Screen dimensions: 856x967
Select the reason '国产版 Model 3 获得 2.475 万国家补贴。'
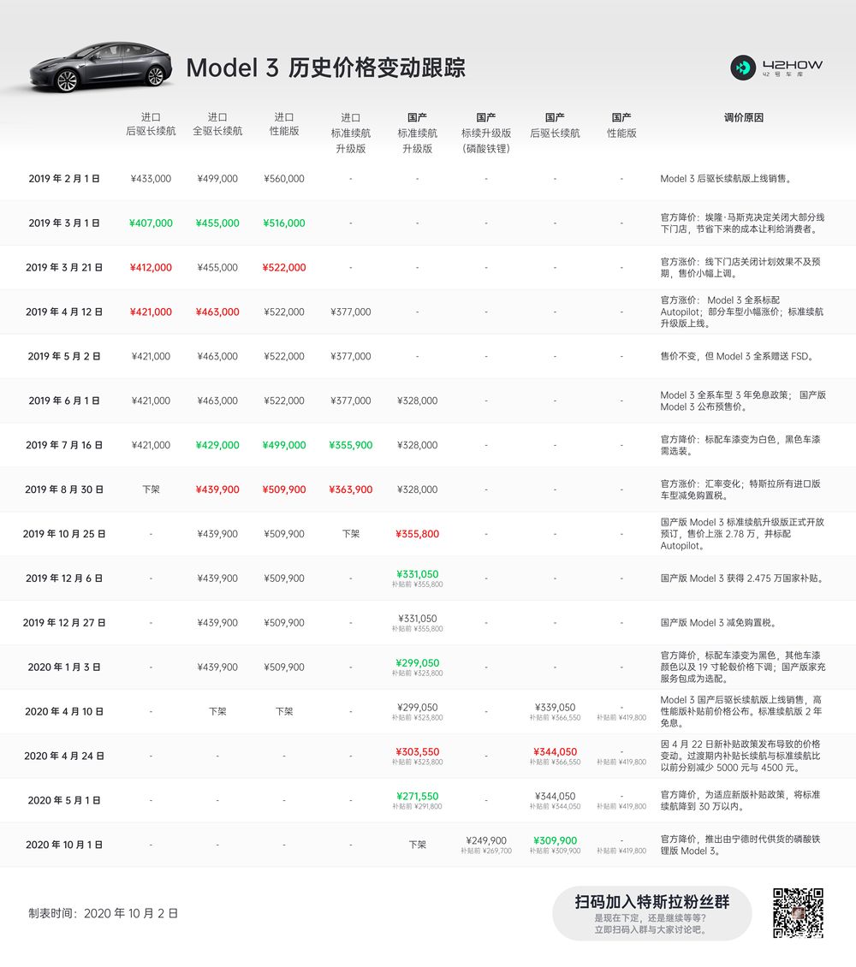tap(742, 578)
